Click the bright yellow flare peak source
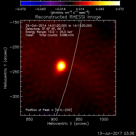The width and height of the screenshot is (136, 136). point(61,66)
